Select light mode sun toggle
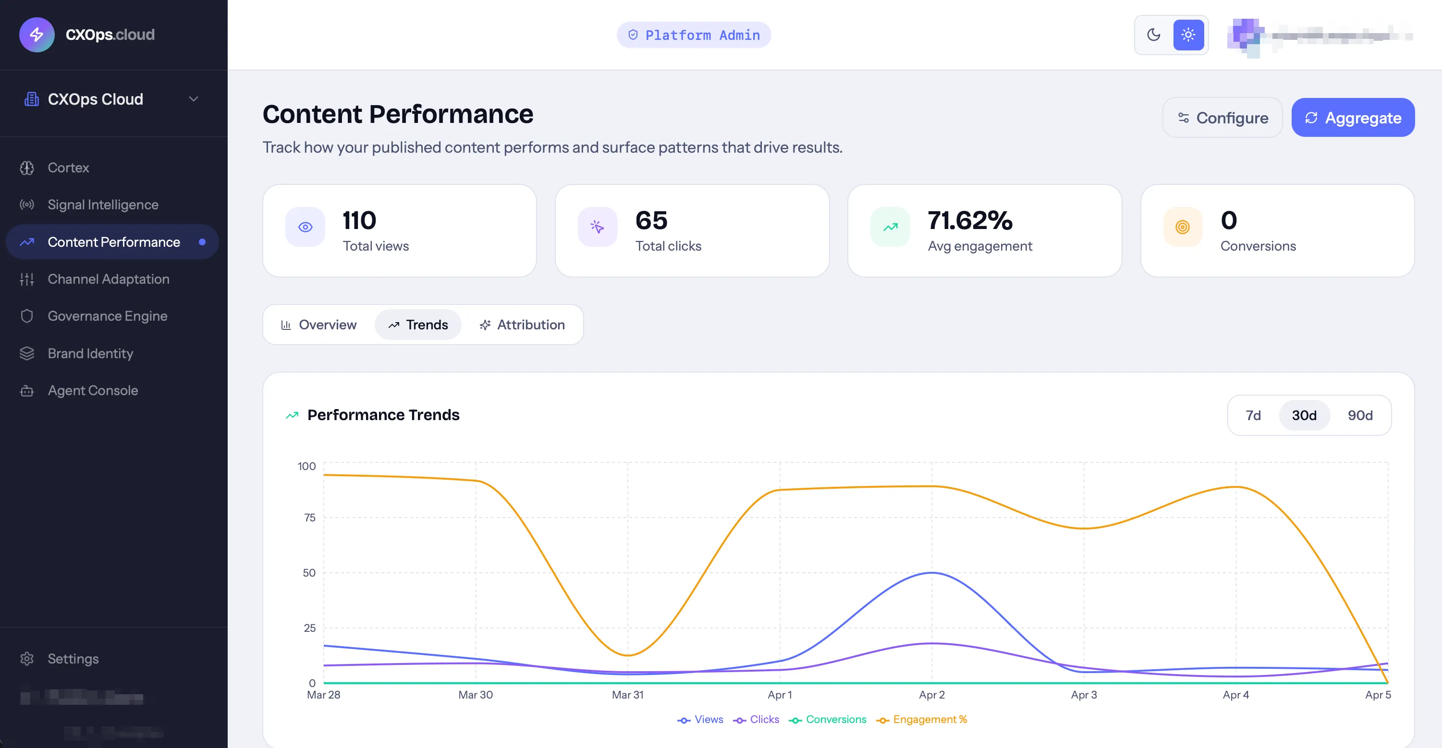The width and height of the screenshot is (1442, 748). click(1188, 35)
